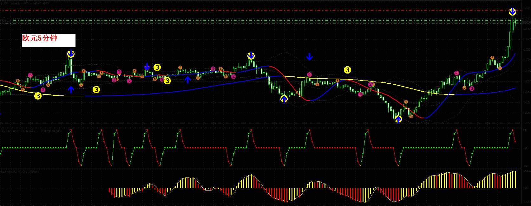This screenshot has height=206, width=531.
Task: Select the white "欧元5分钟" text label
Action: 49,40
